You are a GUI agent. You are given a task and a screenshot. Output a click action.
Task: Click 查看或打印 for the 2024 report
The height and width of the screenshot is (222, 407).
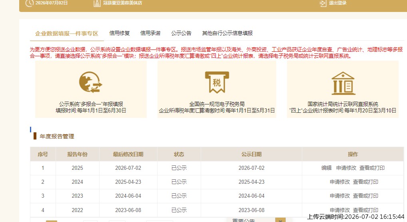365,182
